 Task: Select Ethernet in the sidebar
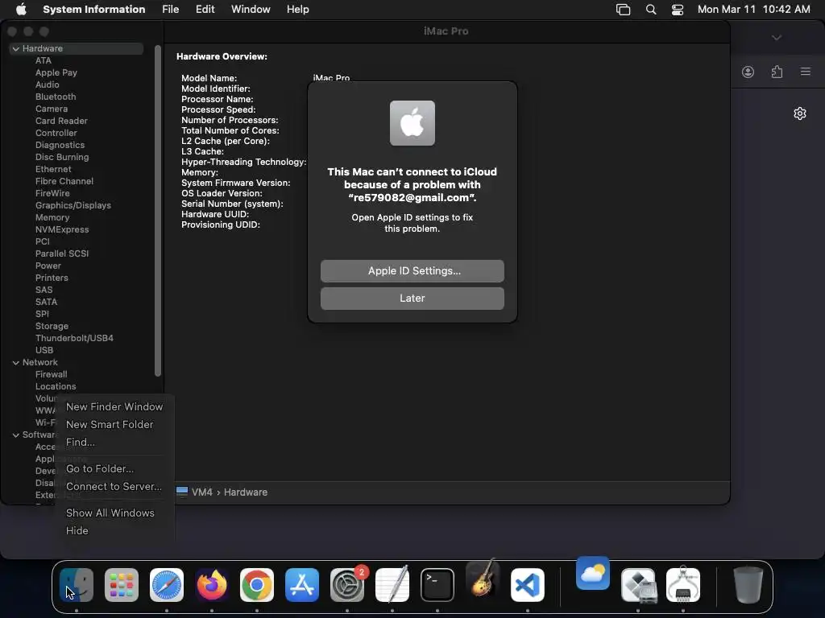[x=53, y=169]
